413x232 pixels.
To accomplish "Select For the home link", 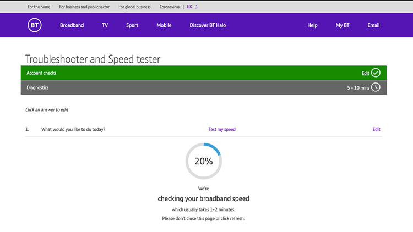I will coord(39,7).
